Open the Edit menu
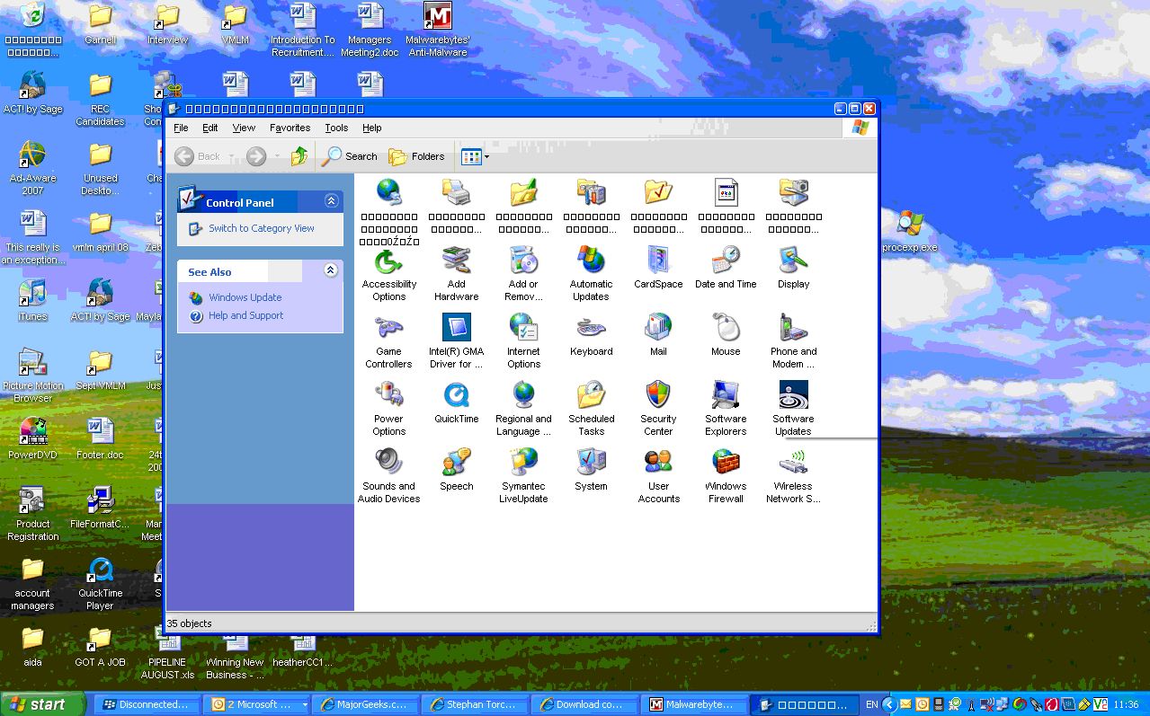This screenshot has width=1150, height=716. pos(210,128)
